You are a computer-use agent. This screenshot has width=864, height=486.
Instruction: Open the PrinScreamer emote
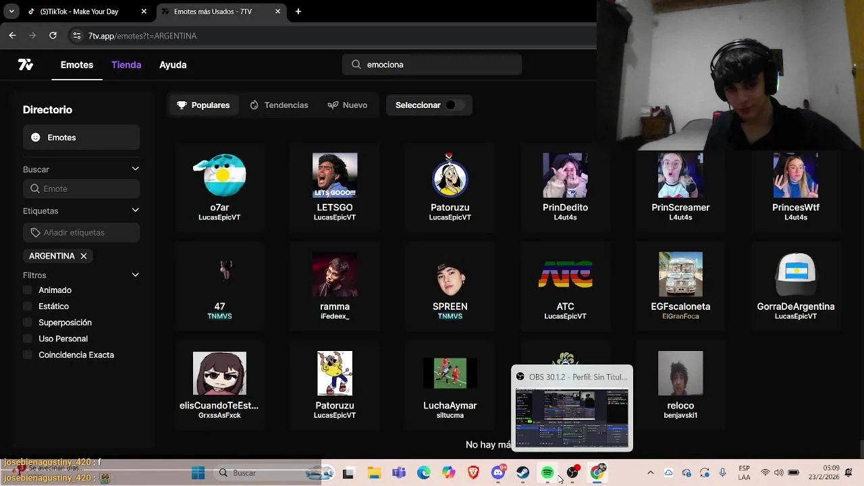[680, 187]
